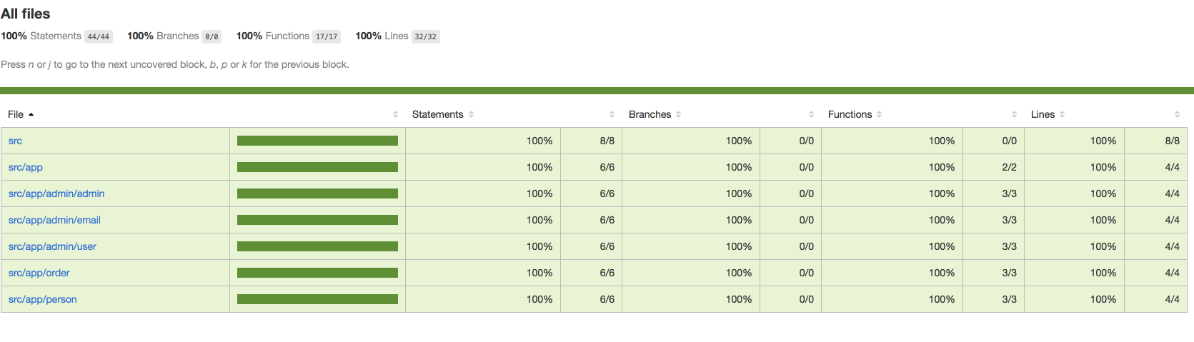Open the src/app coverage link
The width and height of the screenshot is (1194, 342).
(26, 167)
